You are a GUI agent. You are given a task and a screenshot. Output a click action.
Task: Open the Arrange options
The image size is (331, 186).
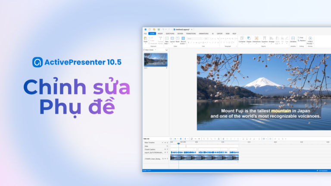(272, 40)
